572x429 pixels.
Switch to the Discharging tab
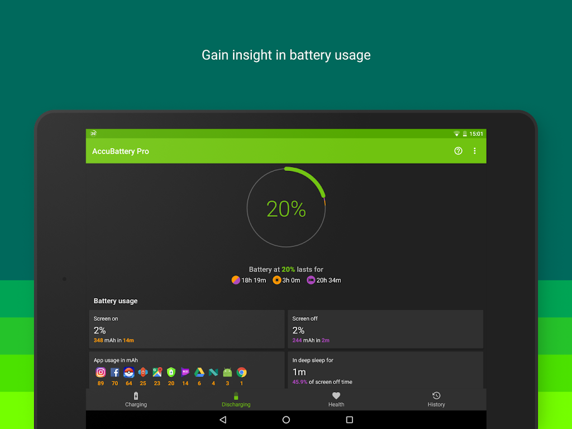[x=236, y=399]
